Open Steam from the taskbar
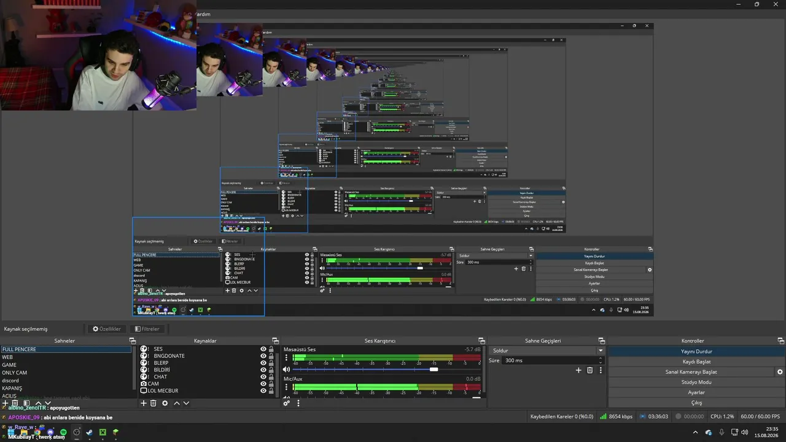The height and width of the screenshot is (442, 786). pyautogui.click(x=89, y=432)
